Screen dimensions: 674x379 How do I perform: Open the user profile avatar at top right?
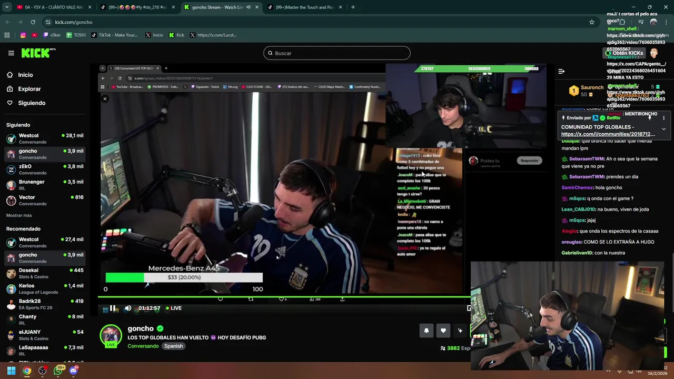point(653,53)
